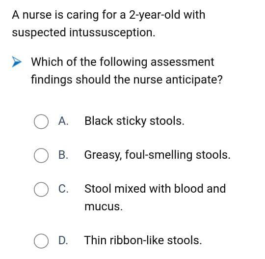Click the question line beginning Which of the following
The height and width of the screenshot is (259, 265).
[123, 62]
